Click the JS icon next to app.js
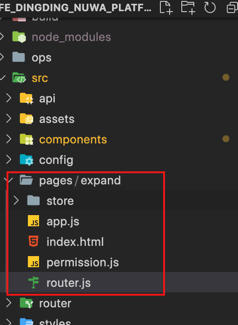 [33, 221]
